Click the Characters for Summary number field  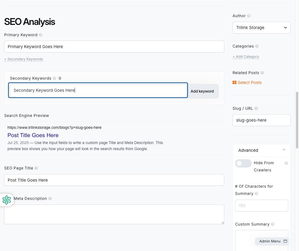click(261, 205)
